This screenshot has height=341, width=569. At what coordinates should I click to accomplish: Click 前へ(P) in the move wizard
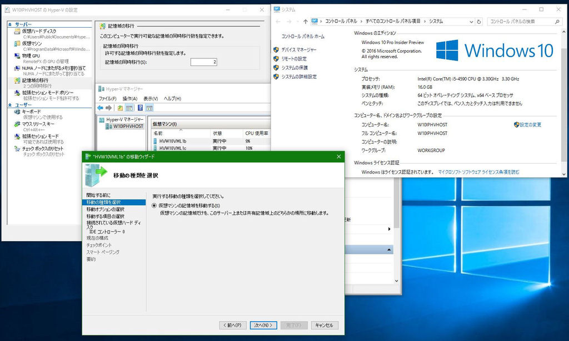coord(233,325)
